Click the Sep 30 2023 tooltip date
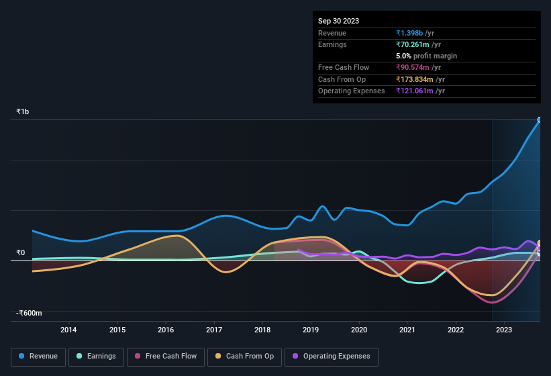This screenshot has width=551, height=376. [x=338, y=21]
